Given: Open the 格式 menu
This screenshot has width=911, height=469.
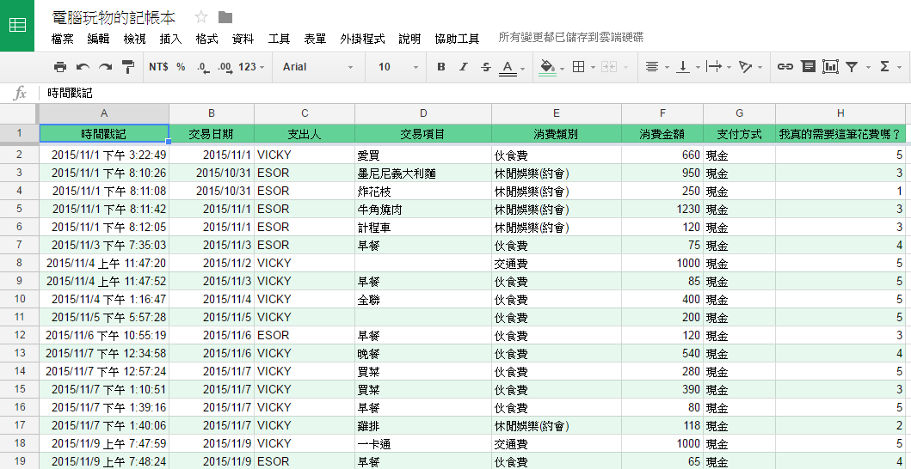Looking at the screenshot, I should pyautogui.click(x=206, y=39).
